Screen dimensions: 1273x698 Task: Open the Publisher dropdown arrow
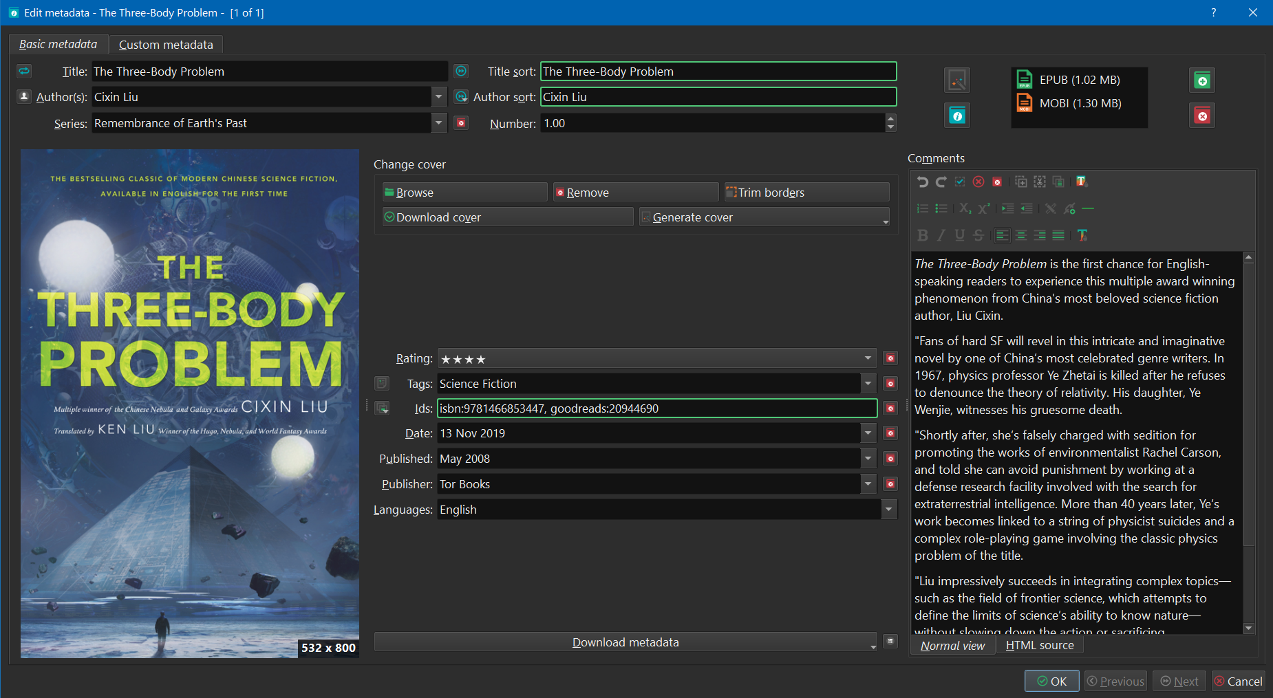[868, 484]
